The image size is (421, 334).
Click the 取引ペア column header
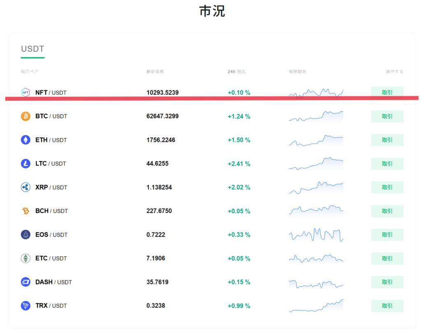[x=30, y=71]
